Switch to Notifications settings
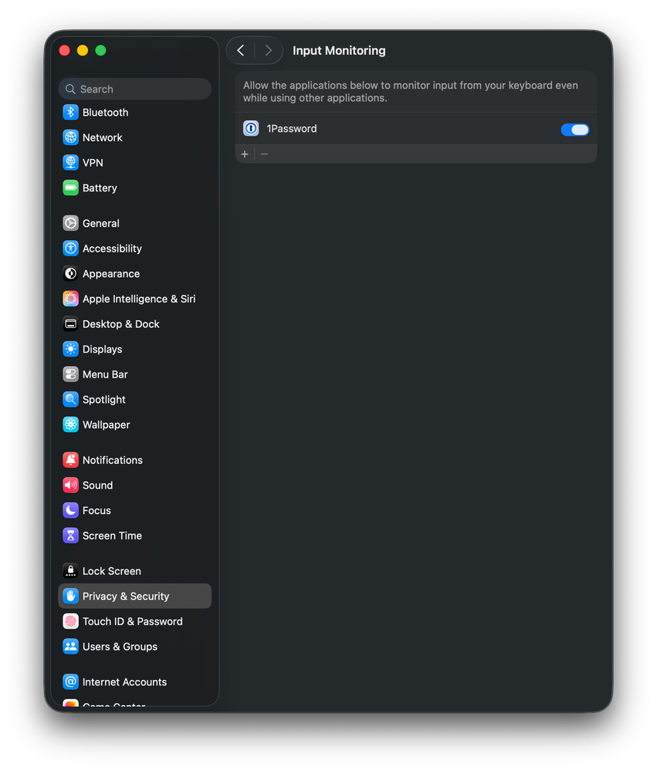The height and width of the screenshot is (771, 657). pyautogui.click(x=112, y=460)
